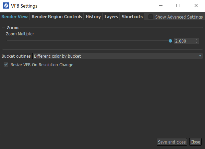Click the zoom multiplier down stepper arrow
This screenshot has height=149, width=205.
tap(196, 42)
